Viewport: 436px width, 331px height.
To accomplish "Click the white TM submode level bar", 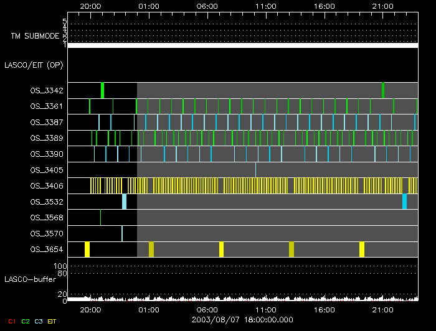I will pos(243,45).
